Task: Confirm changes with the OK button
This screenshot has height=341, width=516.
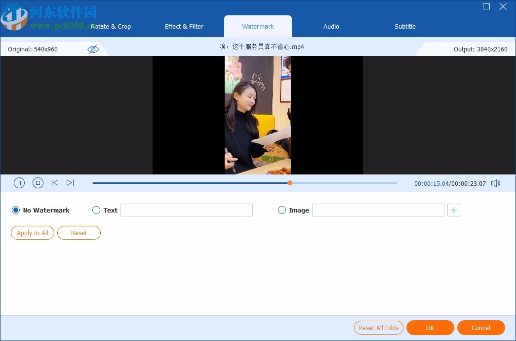Action: pos(430,328)
